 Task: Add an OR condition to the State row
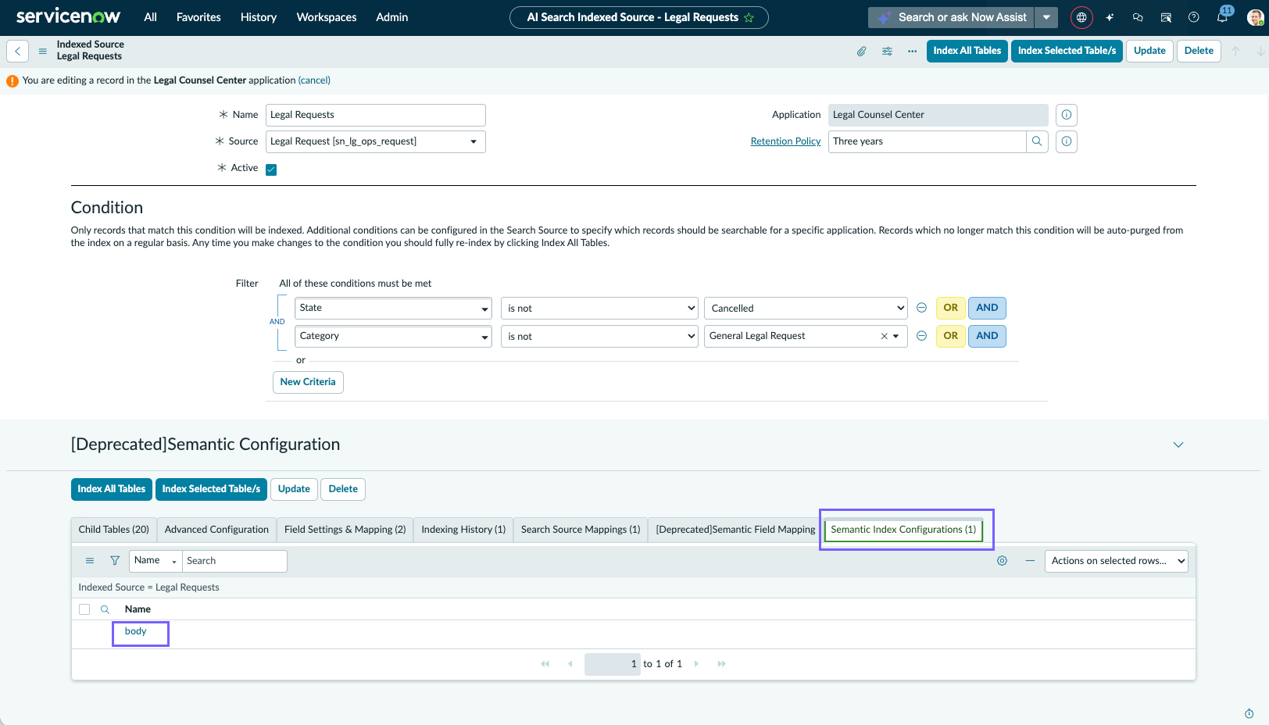coord(950,308)
